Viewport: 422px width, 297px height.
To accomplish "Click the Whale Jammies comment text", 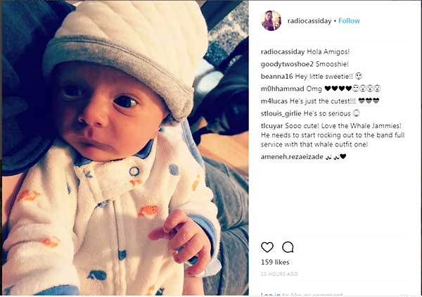I will [333, 135].
